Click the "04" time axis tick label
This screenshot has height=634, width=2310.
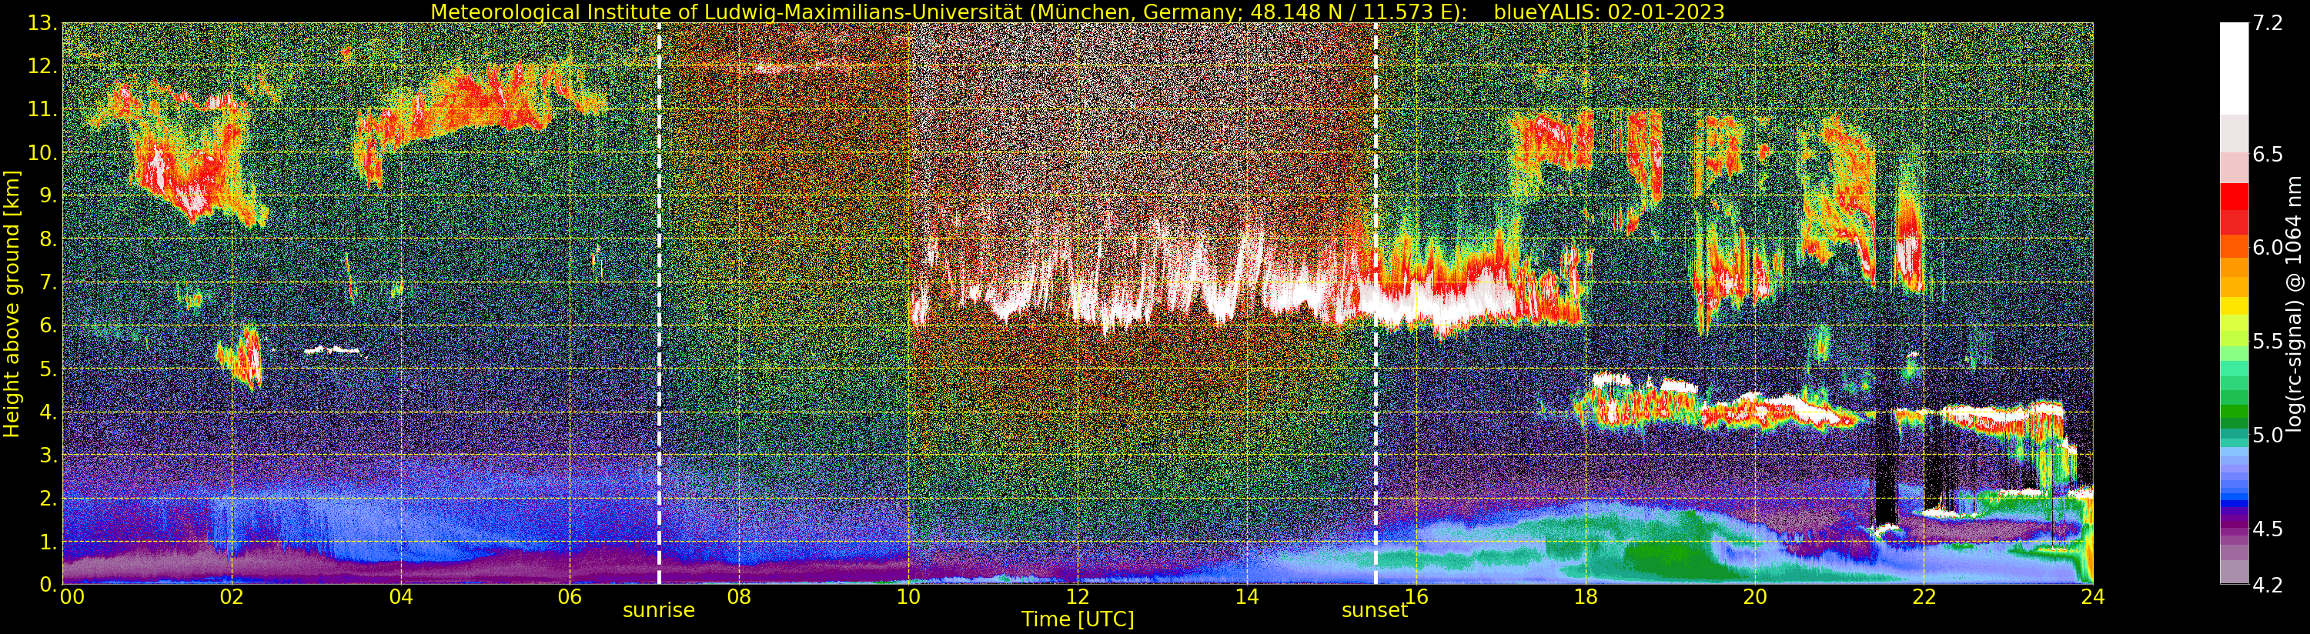(x=401, y=596)
